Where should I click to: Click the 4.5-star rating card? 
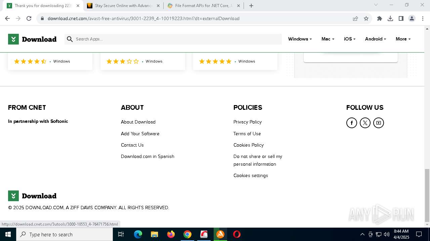click(x=50, y=61)
